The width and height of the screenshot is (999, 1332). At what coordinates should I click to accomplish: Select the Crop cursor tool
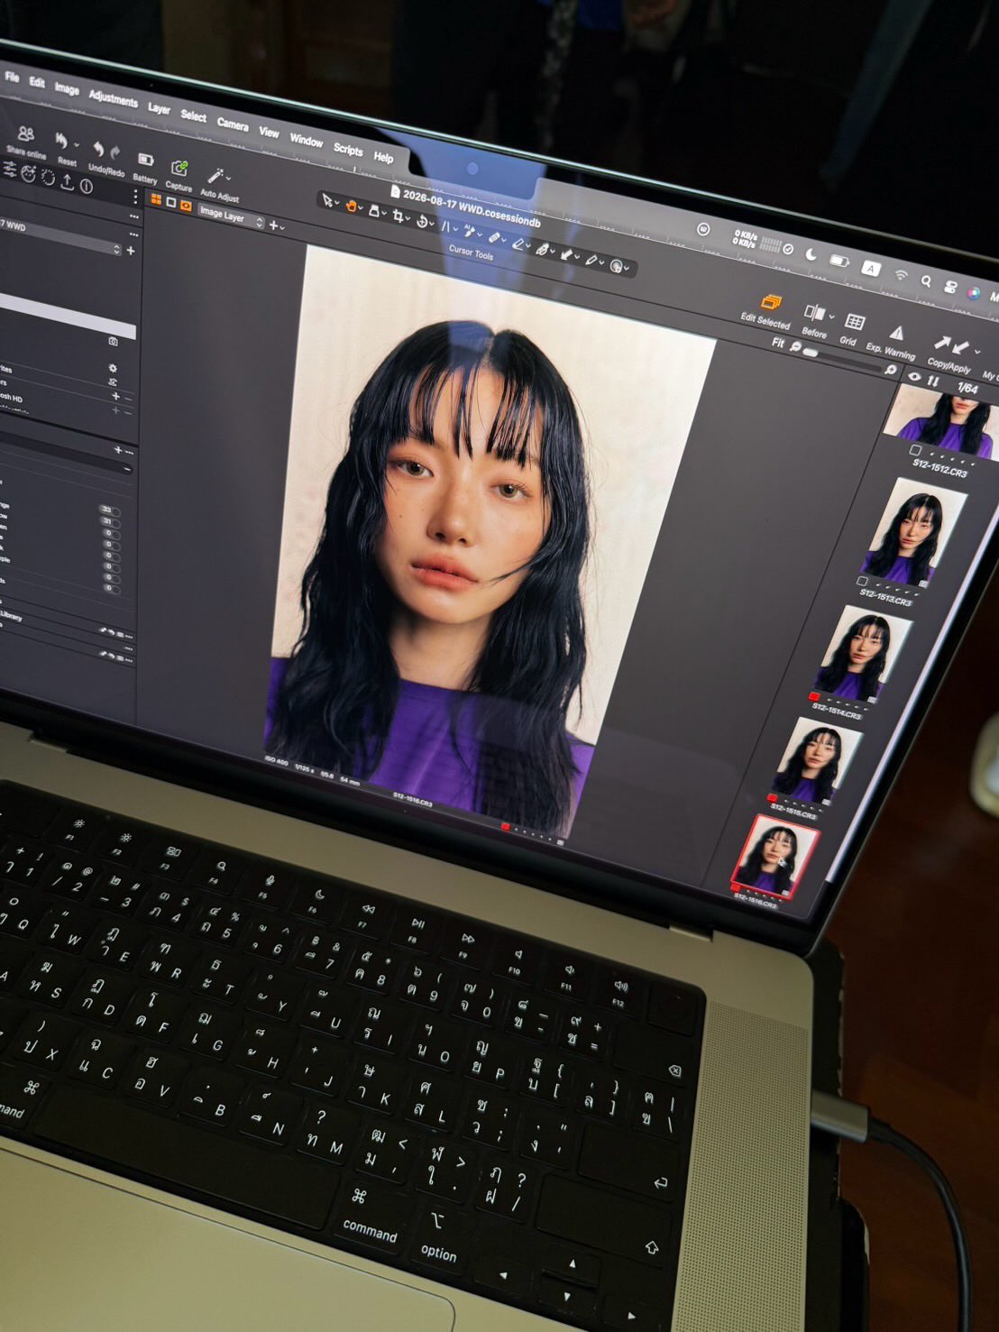tap(398, 216)
